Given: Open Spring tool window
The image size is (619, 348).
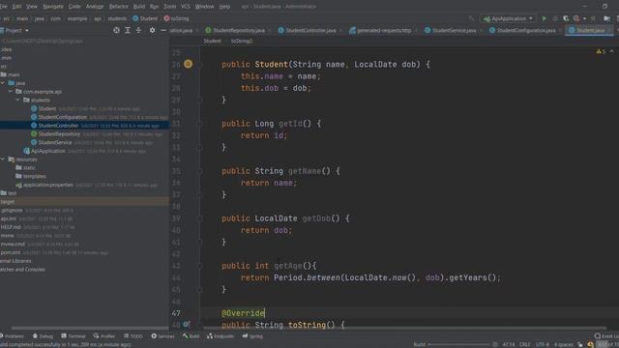Looking at the screenshot, I should (x=252, y=336).
